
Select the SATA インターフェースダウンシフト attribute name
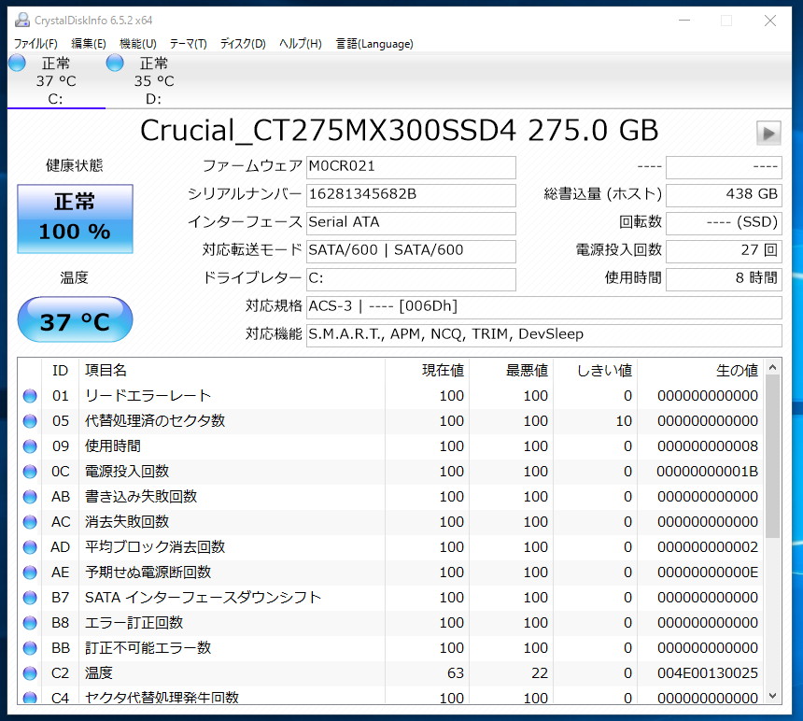(x=203, y=598)
